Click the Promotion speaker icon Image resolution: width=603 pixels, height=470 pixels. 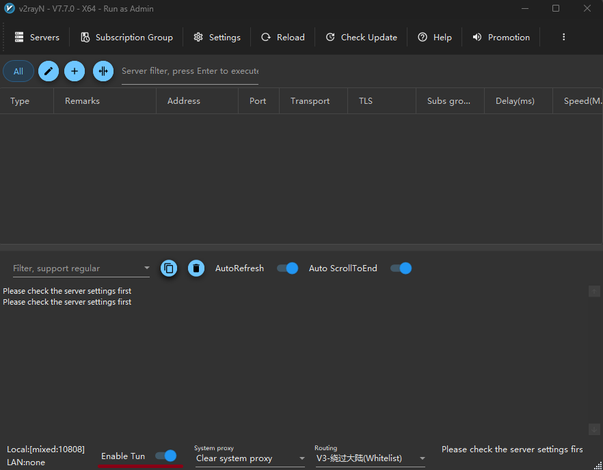[x=477, y=38]
